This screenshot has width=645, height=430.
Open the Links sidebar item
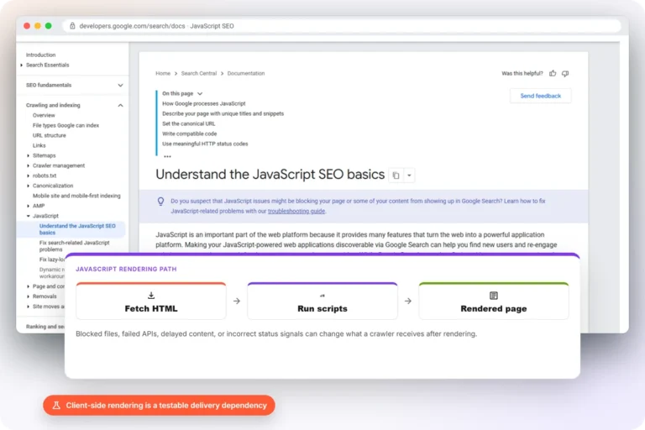point(39,145)
